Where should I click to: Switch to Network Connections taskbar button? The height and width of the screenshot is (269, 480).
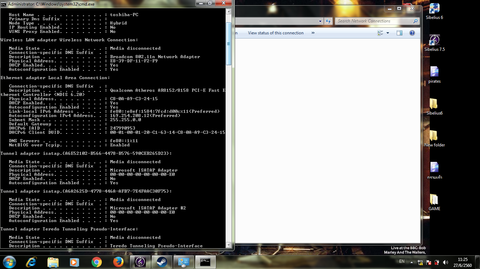(x=184, y=262)
